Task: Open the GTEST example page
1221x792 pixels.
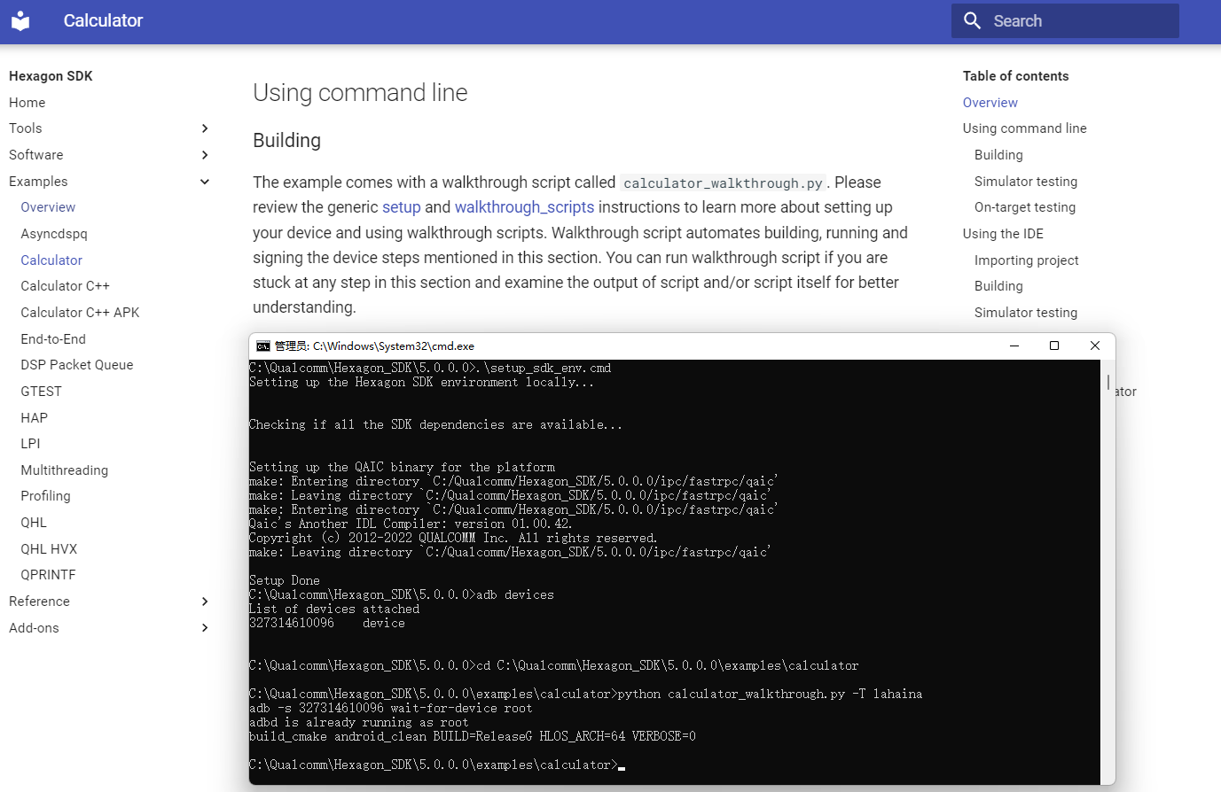Action: (41, 392)
